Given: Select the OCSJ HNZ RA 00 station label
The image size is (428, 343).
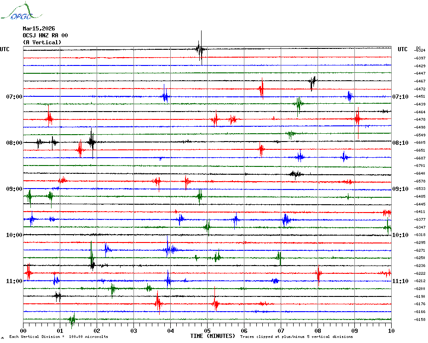Looking at the screenshot, I should coord(45,35).
